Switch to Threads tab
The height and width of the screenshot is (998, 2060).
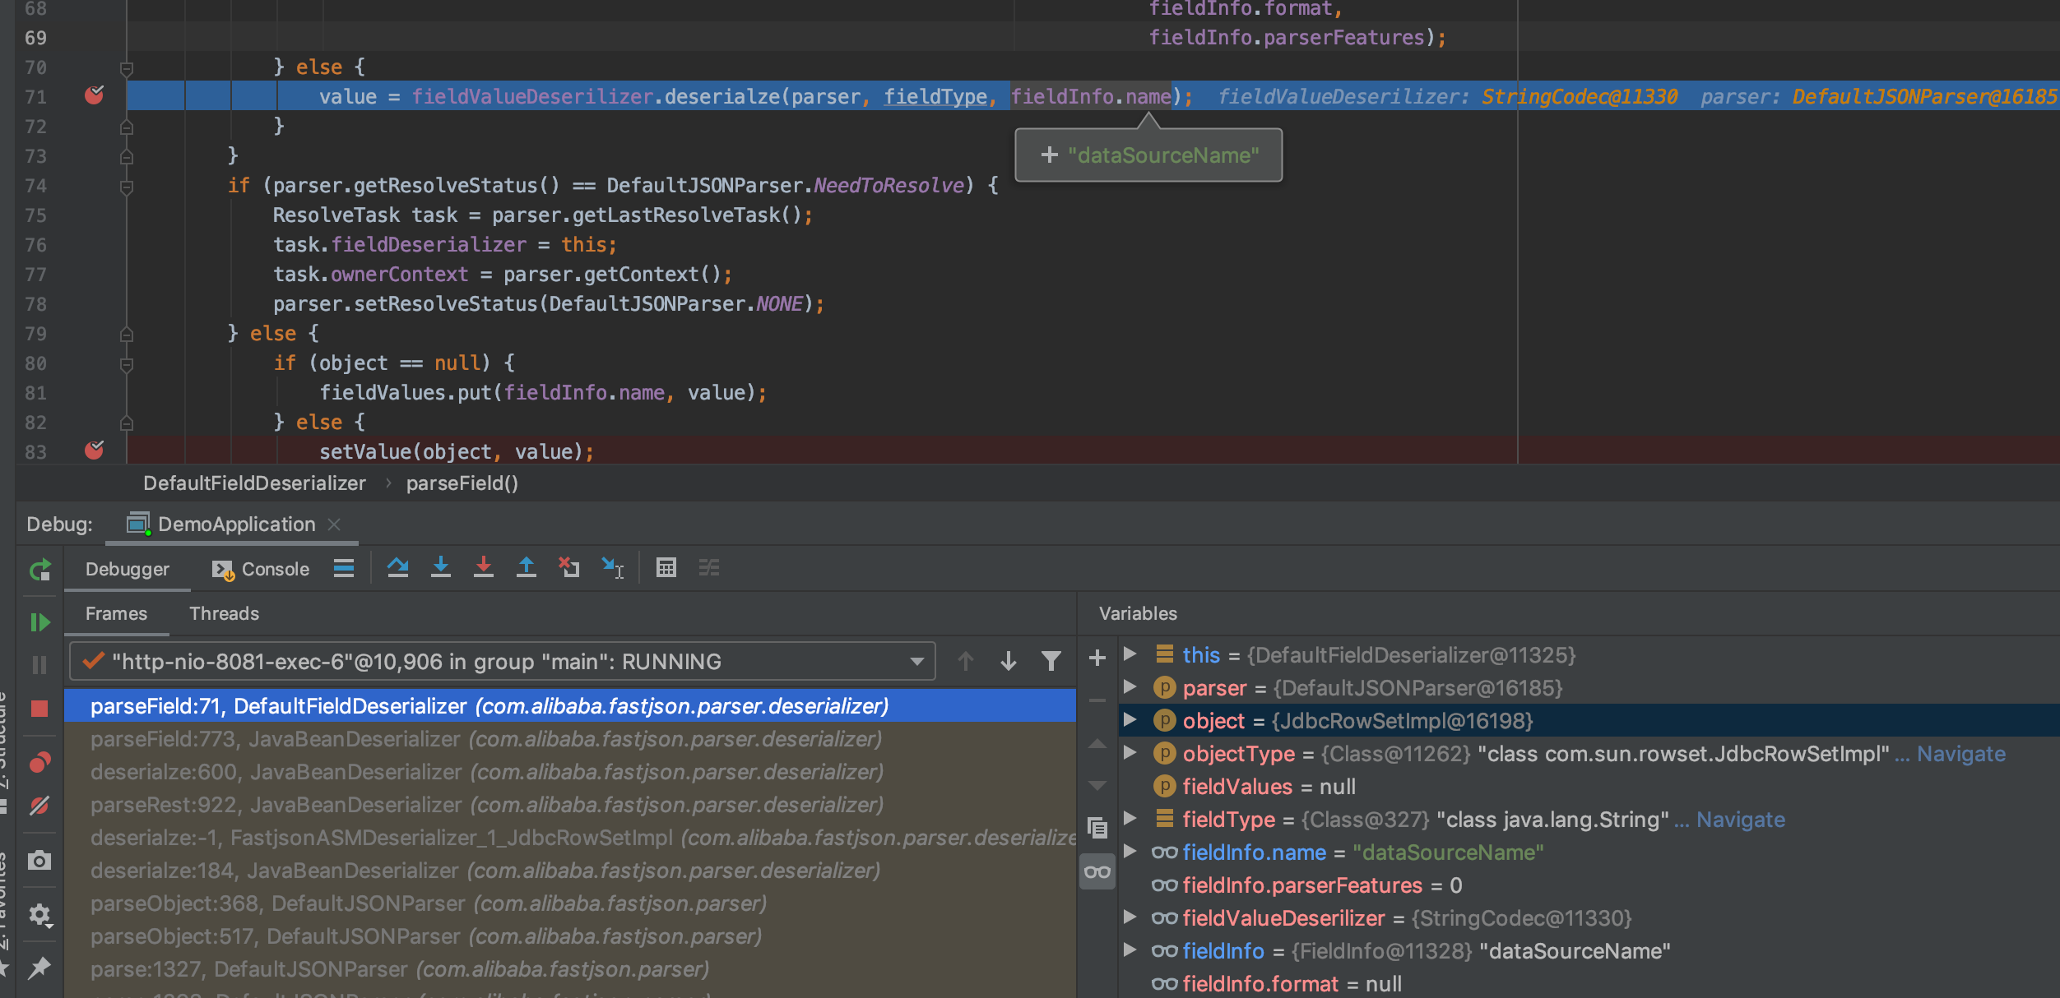tap(224, 614)
